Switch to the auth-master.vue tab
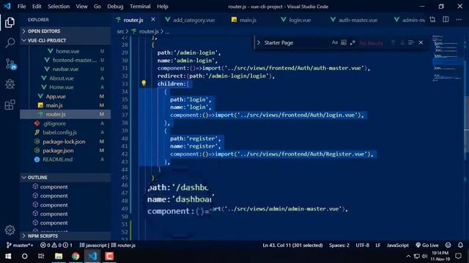 coord(354,20)
